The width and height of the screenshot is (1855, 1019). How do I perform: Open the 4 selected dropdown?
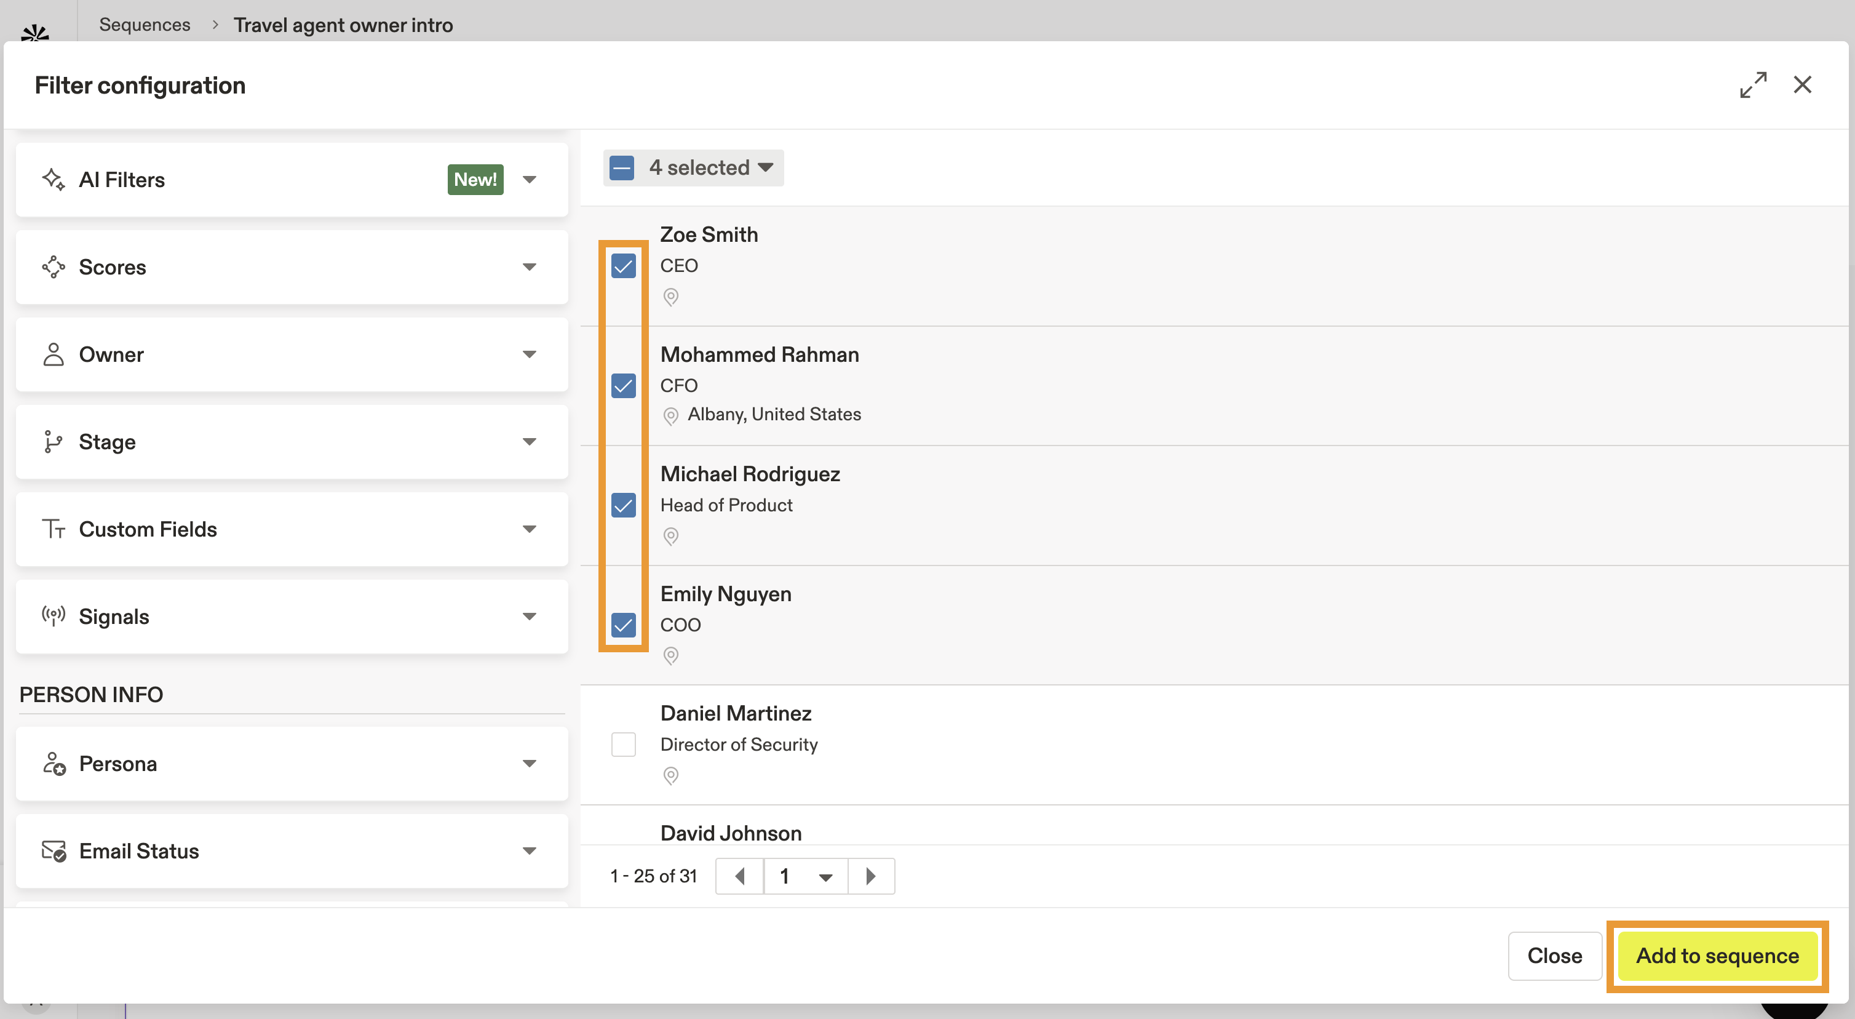[x=765, y=168]
